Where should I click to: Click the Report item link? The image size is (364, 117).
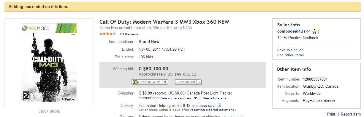click(x=351, y=114)
